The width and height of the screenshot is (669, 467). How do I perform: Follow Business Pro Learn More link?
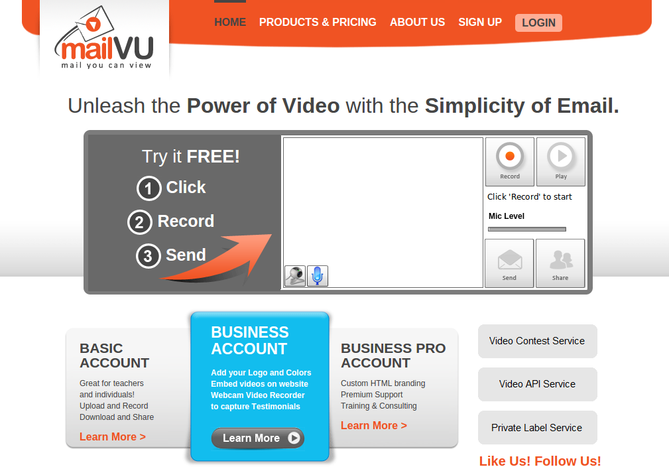pos(374,426)
